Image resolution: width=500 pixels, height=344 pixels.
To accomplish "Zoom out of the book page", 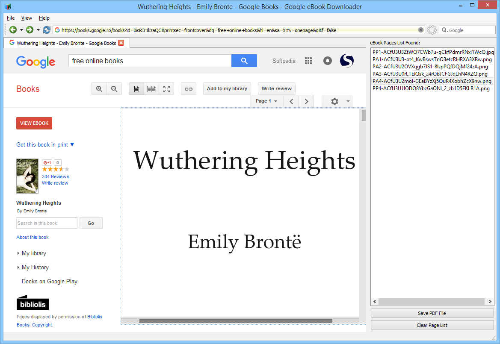I will (114, 89).
